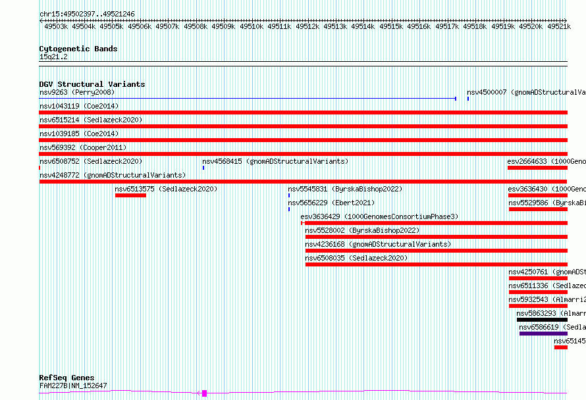Click esv2664633 red variant bar
Screen dimensions: 586x400
pyautogui.click(x=537, y=168)
